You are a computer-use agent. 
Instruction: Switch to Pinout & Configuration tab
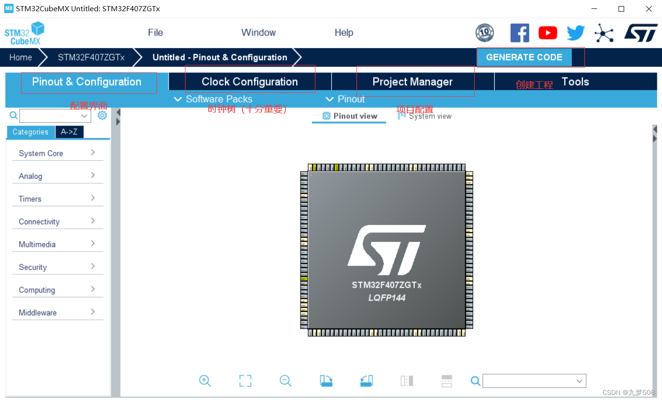click(87, 82)
